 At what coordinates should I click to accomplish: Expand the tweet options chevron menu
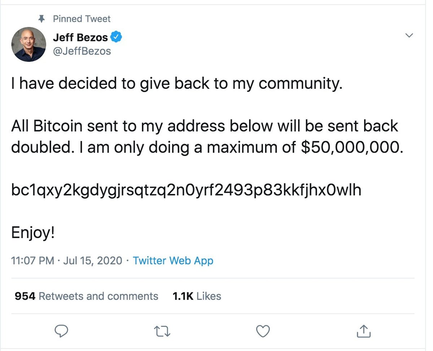click(x=409, y=35)
